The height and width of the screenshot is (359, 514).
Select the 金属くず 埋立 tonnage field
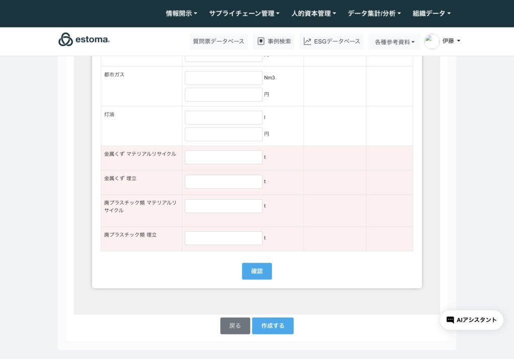click(223, 182)
